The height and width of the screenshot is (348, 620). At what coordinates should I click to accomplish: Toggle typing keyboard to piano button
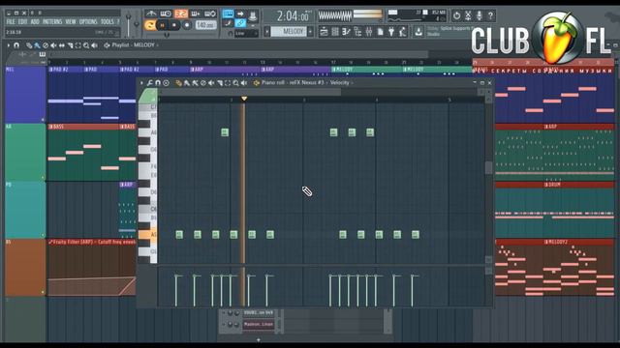point(229,14)
